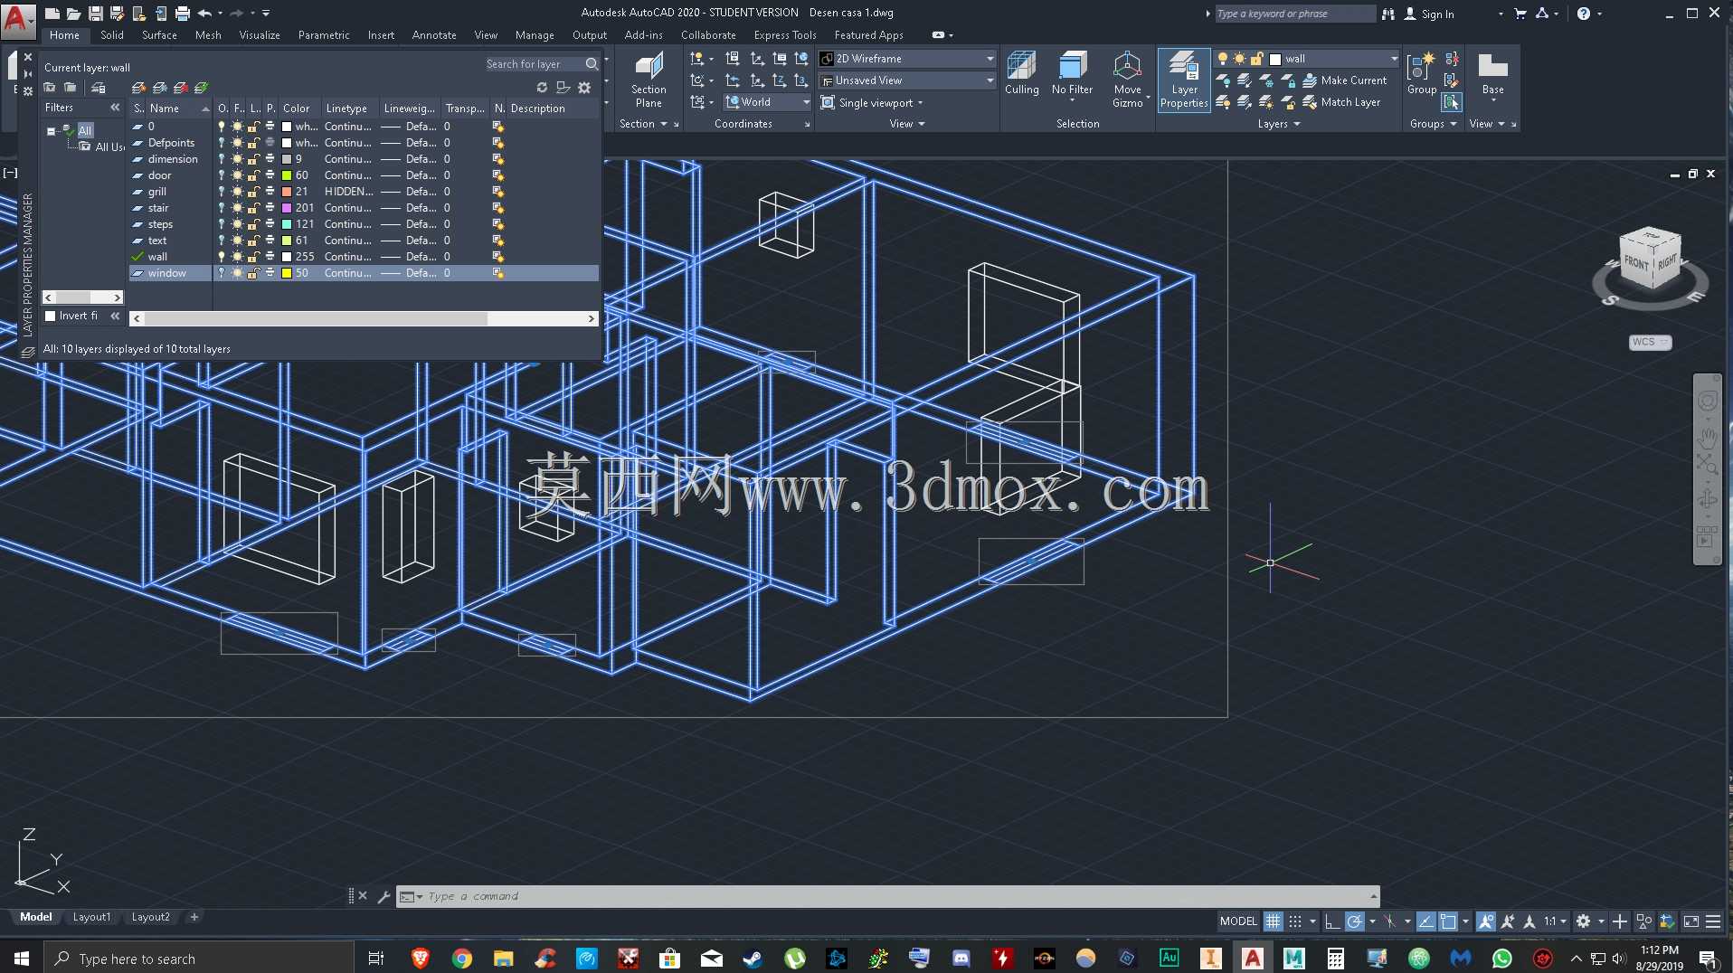Open the Unsaved View dropdown
1733x973 pixels.
click(x=906, y=80)
